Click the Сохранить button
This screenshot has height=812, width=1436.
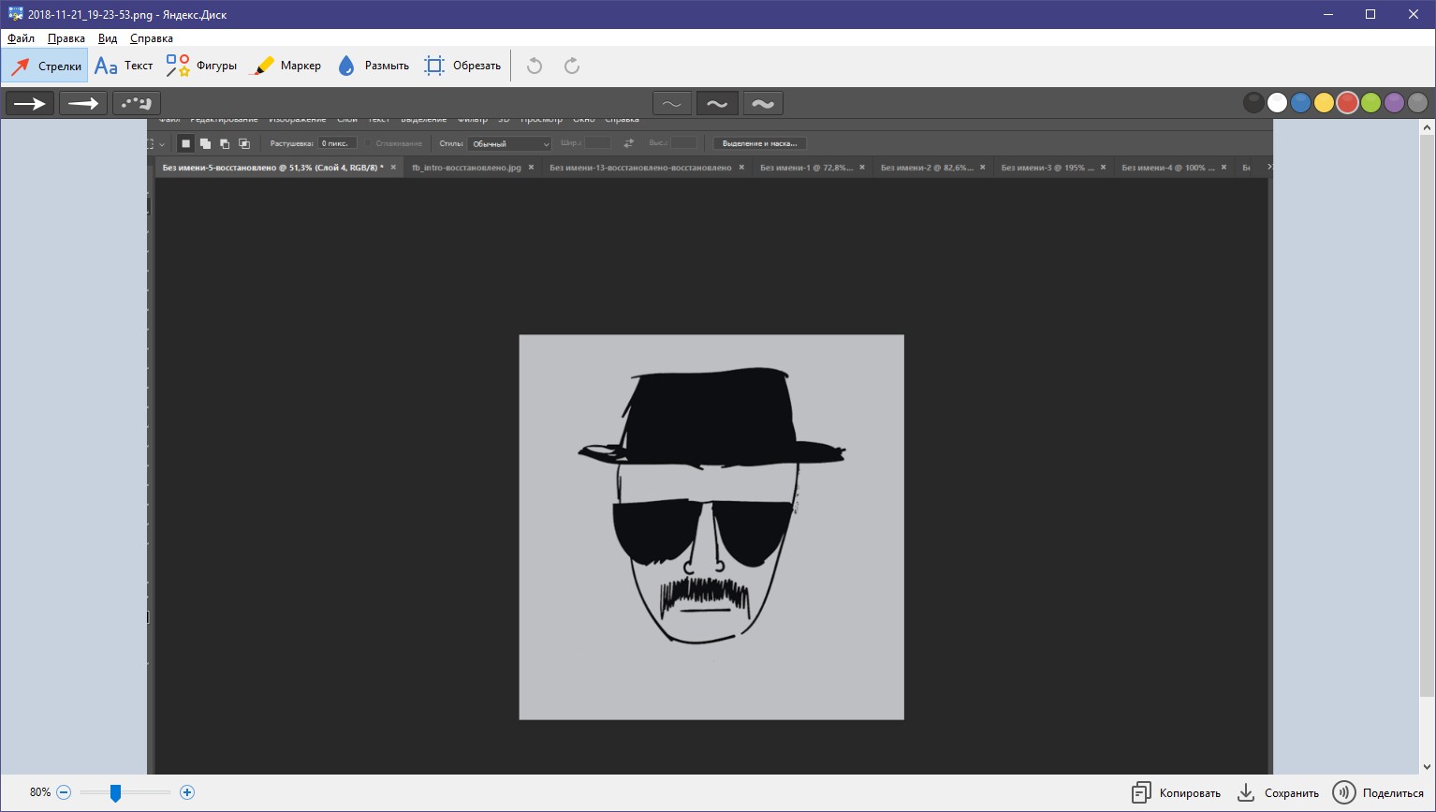(1278, 793)
